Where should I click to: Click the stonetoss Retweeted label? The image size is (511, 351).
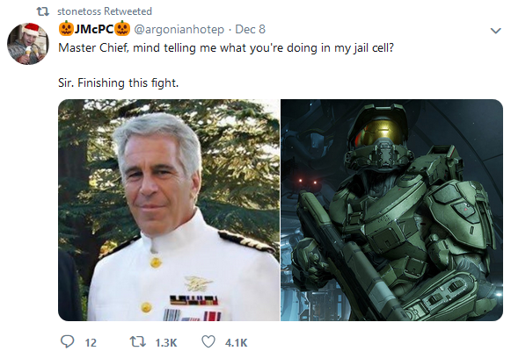[x=105, y=11]
